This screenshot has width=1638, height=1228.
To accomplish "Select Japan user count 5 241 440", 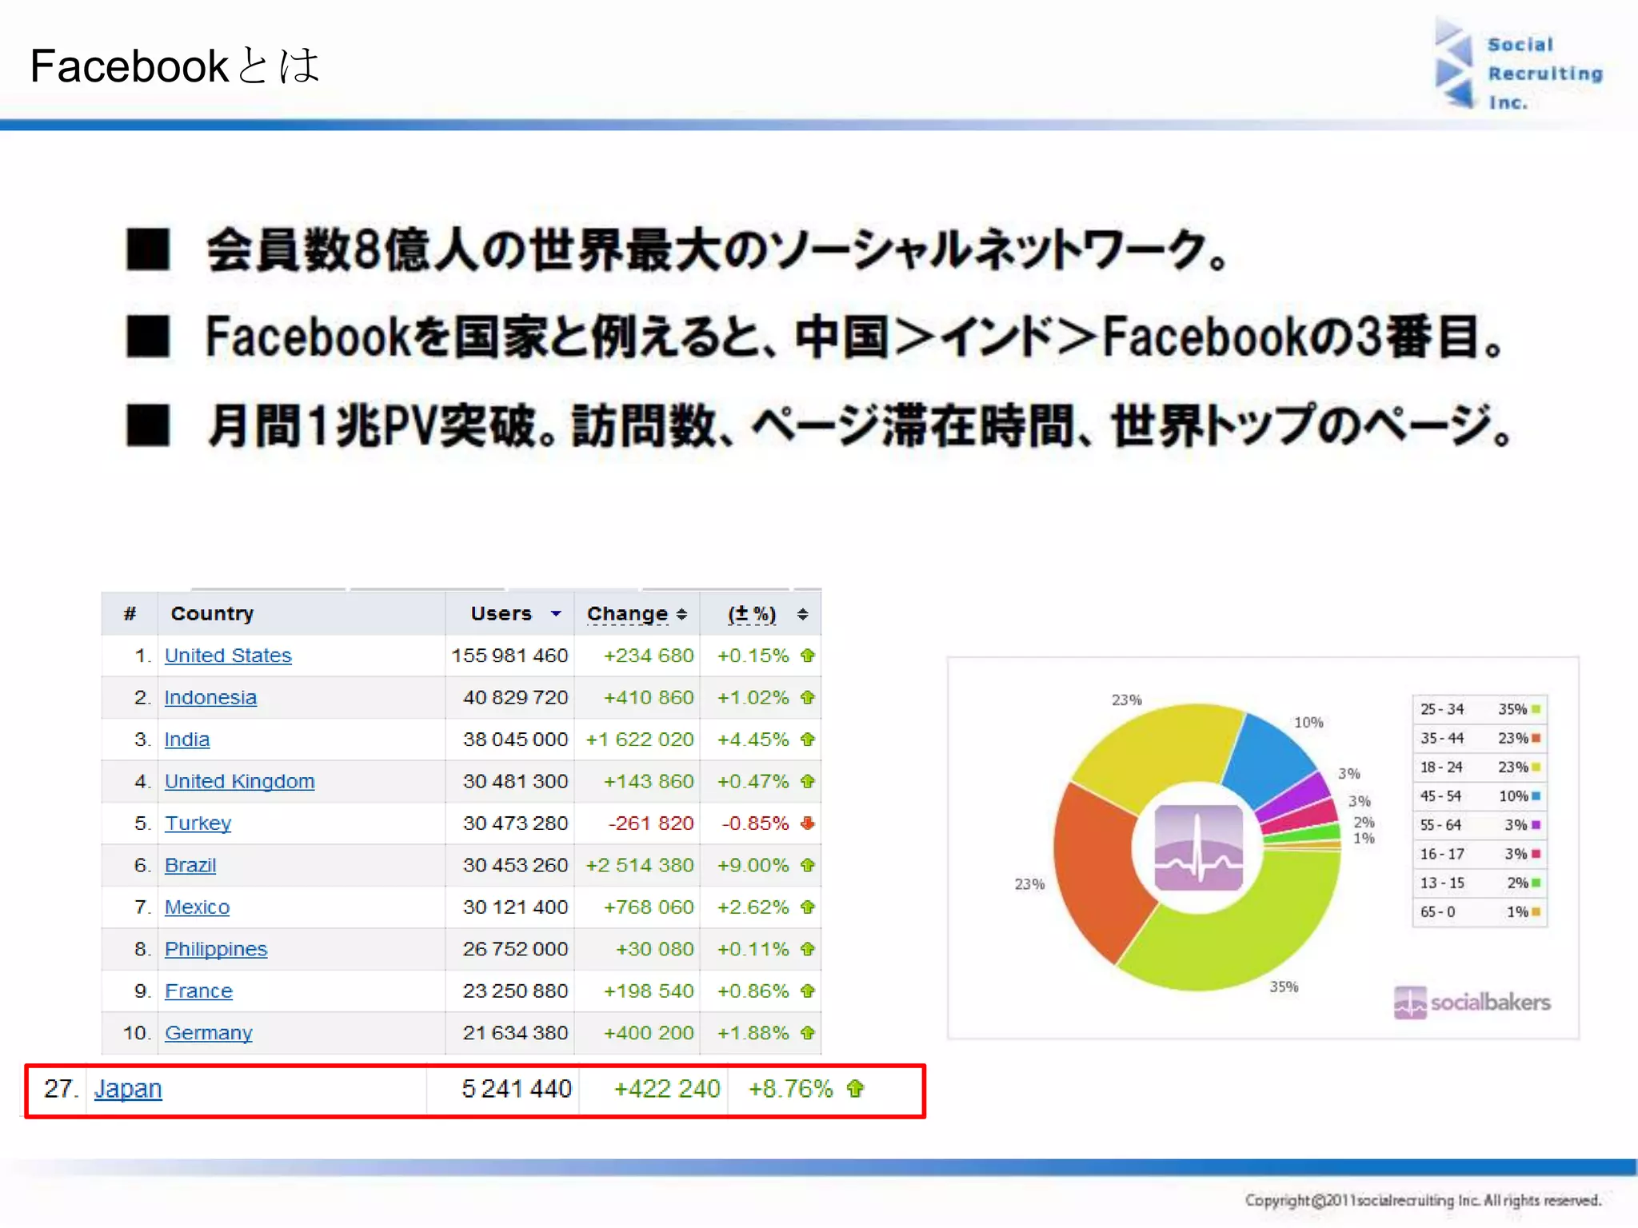I will coord(517,1089).
